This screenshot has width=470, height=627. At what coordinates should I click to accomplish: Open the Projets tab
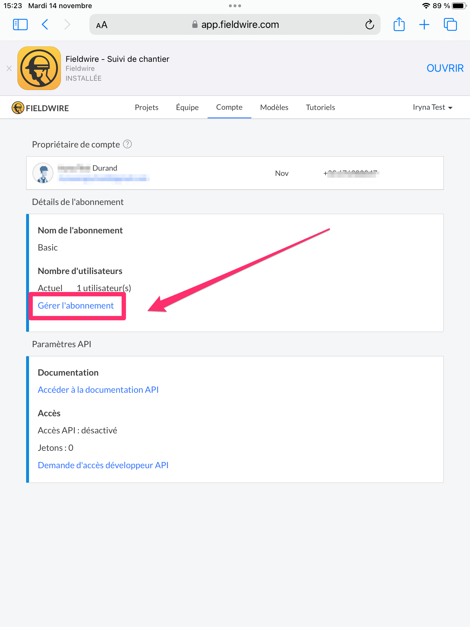click(x=147, y=107)
